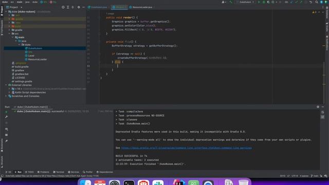Toggle the Project tool window side button
The height and width of the screenshot is (185, 329).
pyautogui.click(x=2, y=11)
